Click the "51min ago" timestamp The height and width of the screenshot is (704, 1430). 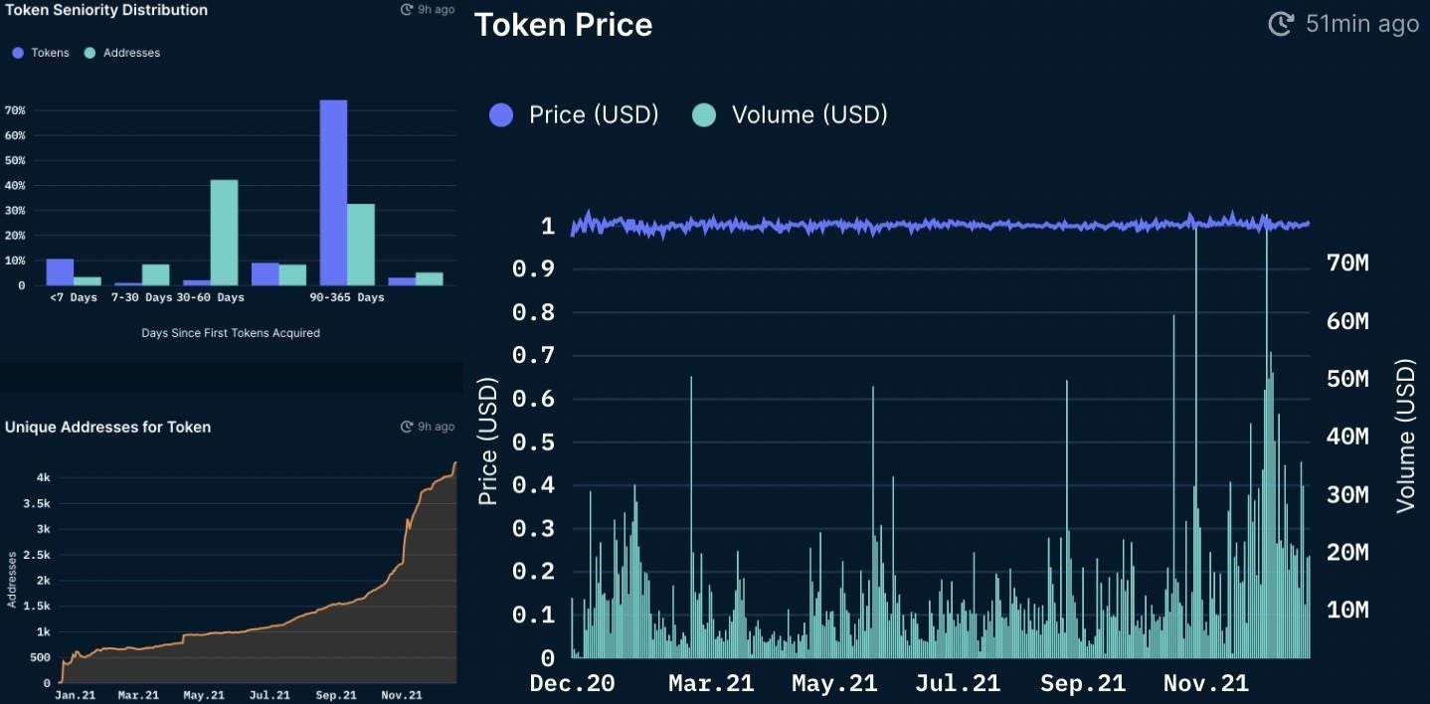click(x=1361, y=24)
